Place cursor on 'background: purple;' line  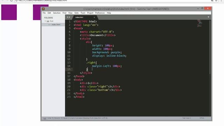107,52
